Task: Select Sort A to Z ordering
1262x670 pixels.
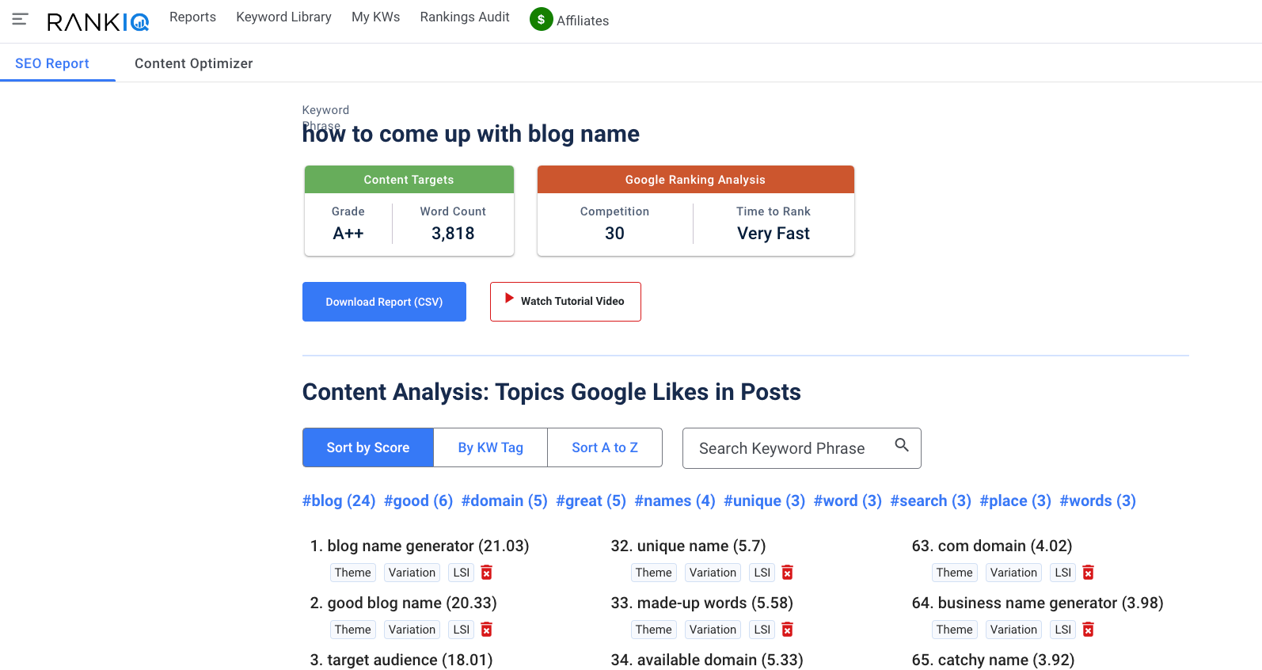Action: 604,447
